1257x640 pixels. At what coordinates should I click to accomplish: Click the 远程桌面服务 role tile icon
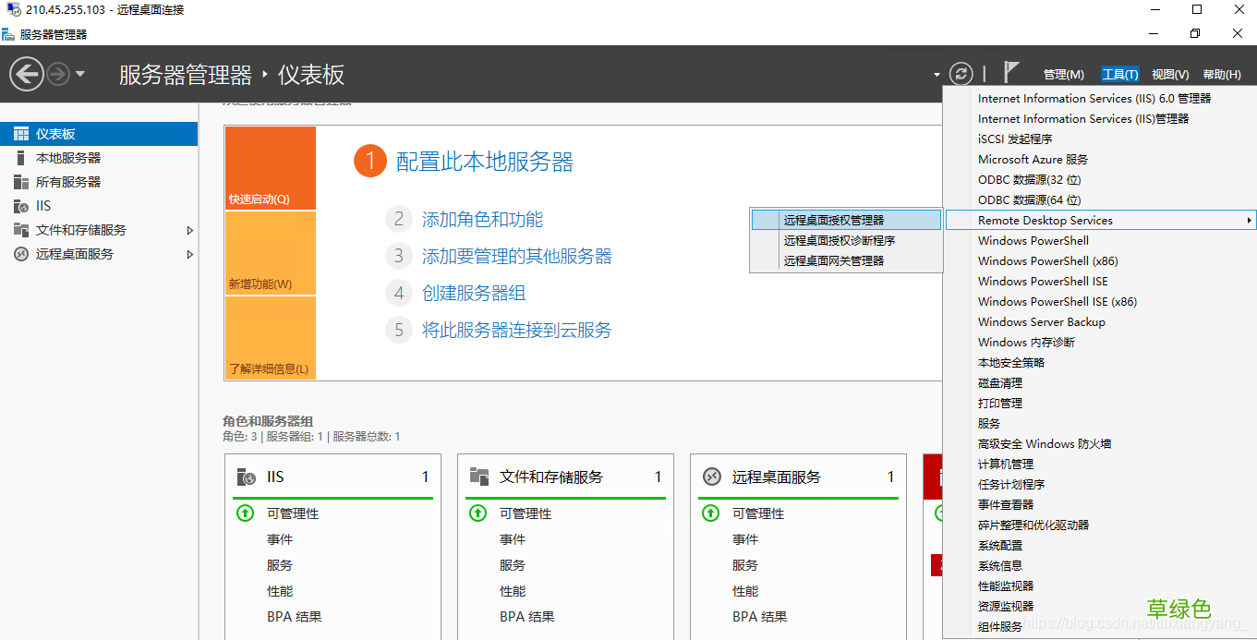coord(712,477)
